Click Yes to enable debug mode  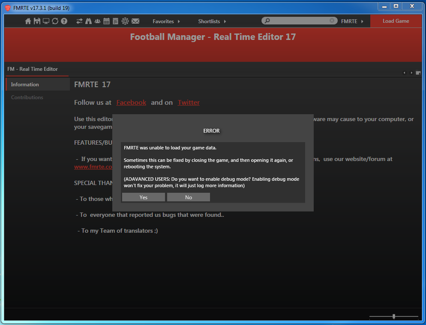(x=144, y=197)
